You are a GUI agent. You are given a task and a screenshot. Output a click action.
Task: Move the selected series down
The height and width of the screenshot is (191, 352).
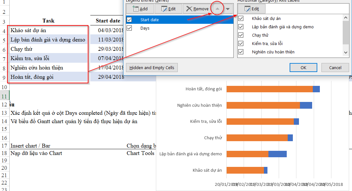coord(228,9)
